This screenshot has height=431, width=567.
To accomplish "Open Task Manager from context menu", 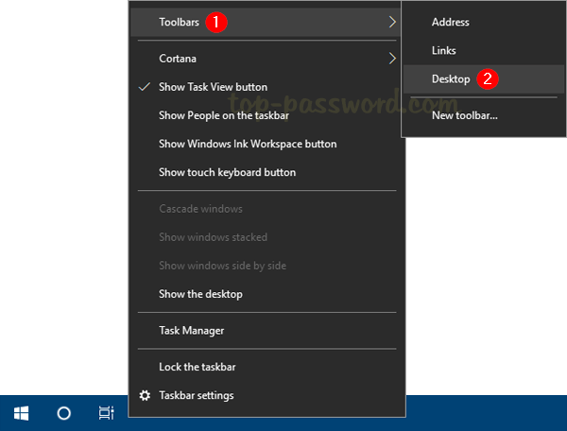I will [267, 331].
